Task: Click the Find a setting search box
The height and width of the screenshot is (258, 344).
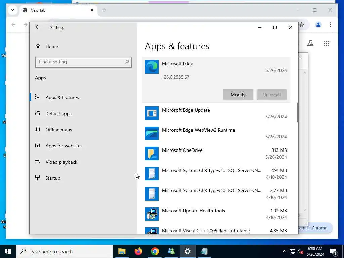Action: pyautogui.click(x=83, y=62)
